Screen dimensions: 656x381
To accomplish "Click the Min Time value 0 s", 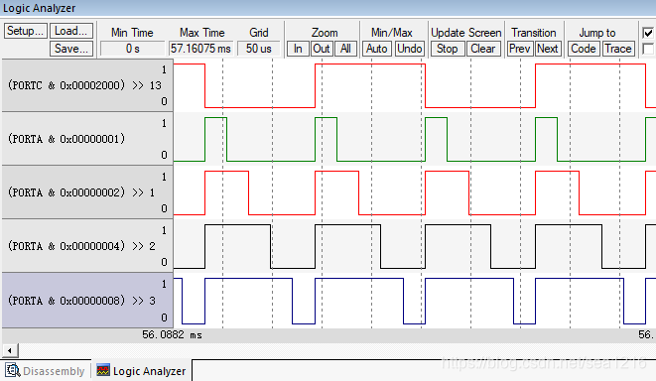I will click(133, 49).
